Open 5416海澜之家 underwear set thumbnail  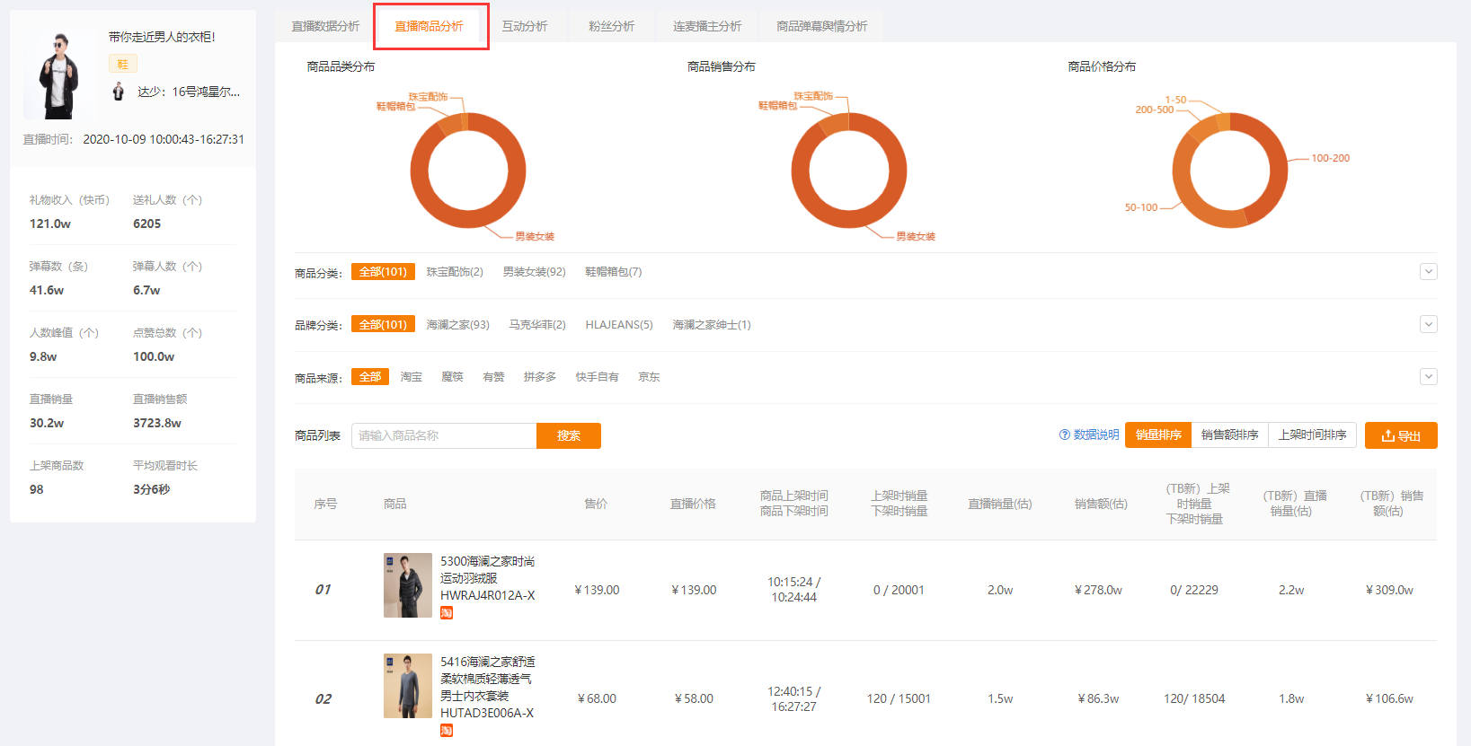click(x=408, y=686)
